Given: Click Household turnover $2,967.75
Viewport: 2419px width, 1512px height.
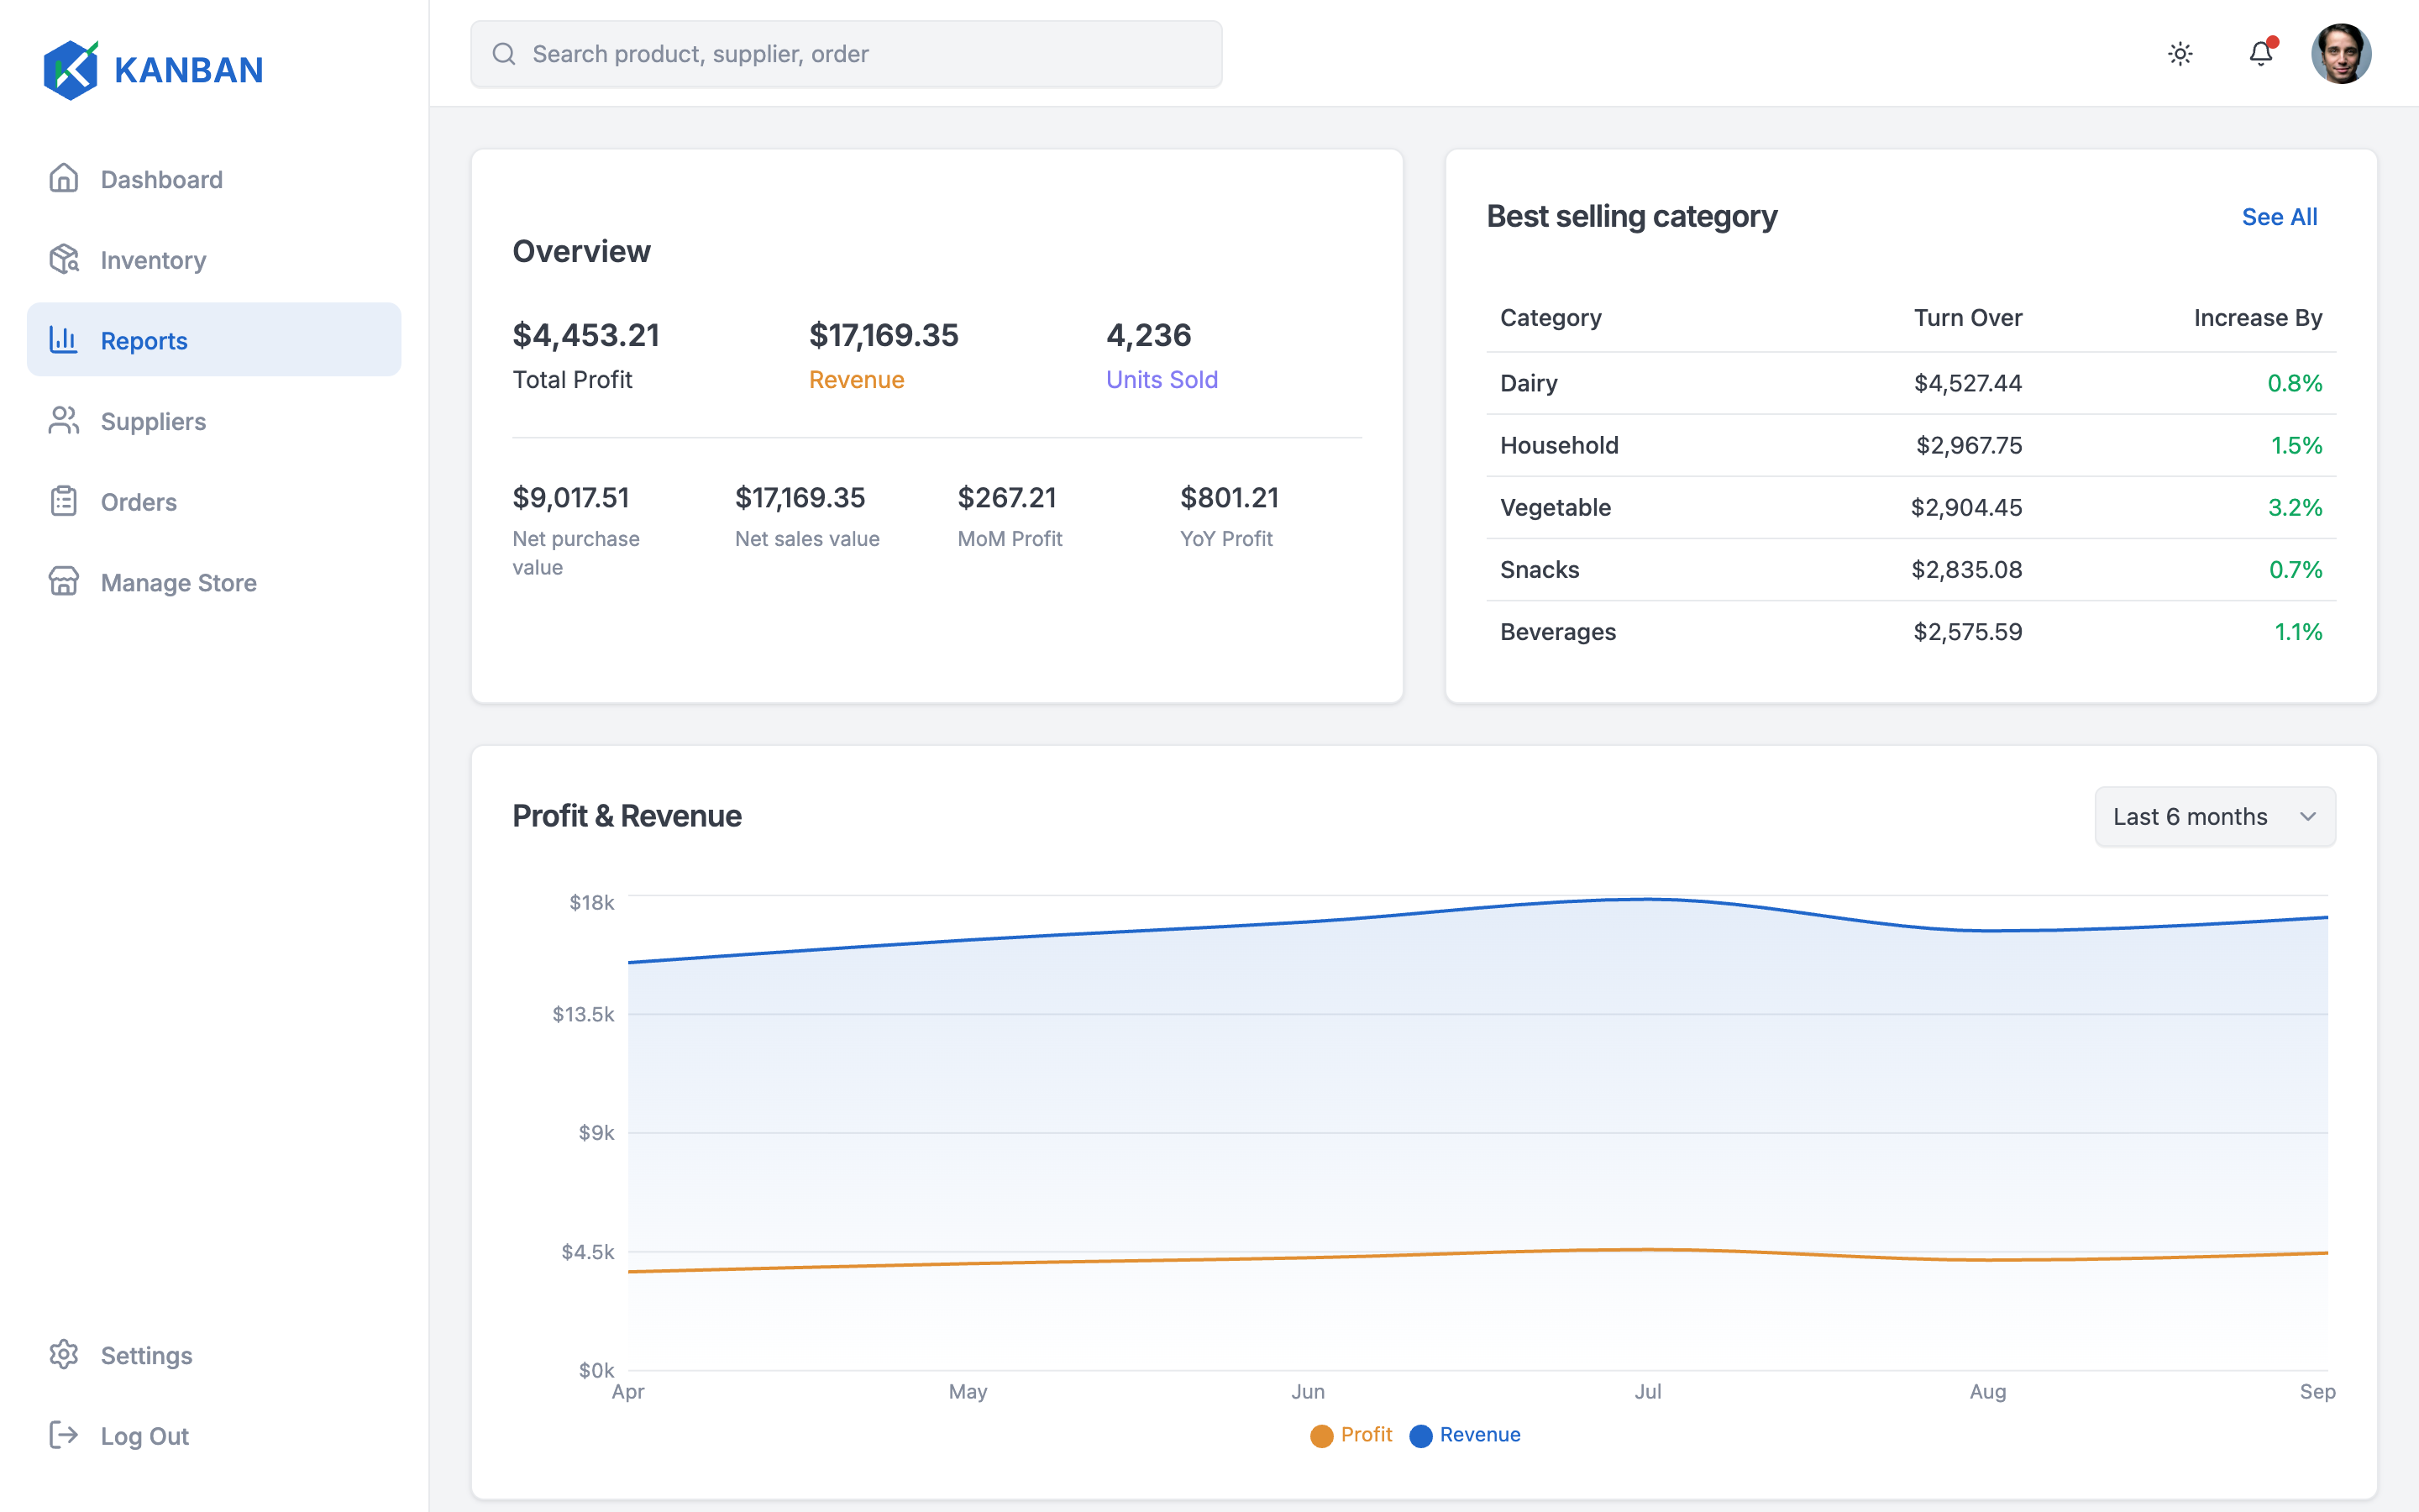Looking at the screenshot, I should 1968,445.
